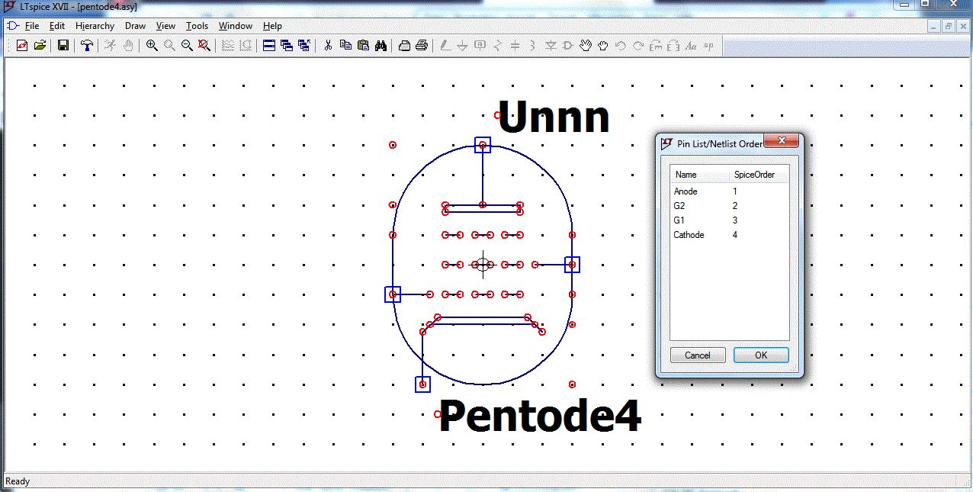Open Control Panel via the hammer icon

point(87,46)
